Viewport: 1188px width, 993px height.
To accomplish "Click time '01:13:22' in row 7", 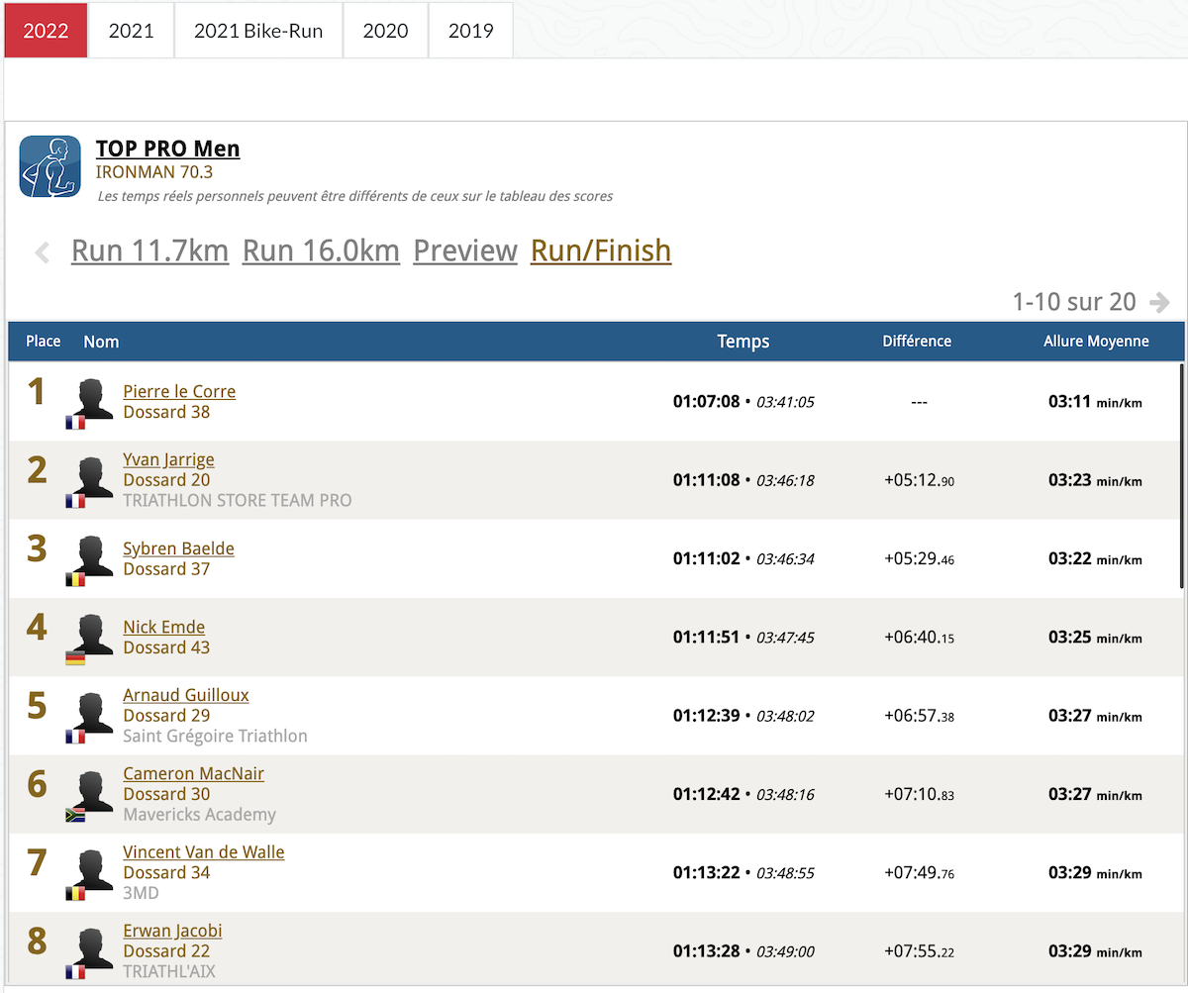I will coord(707,872).
